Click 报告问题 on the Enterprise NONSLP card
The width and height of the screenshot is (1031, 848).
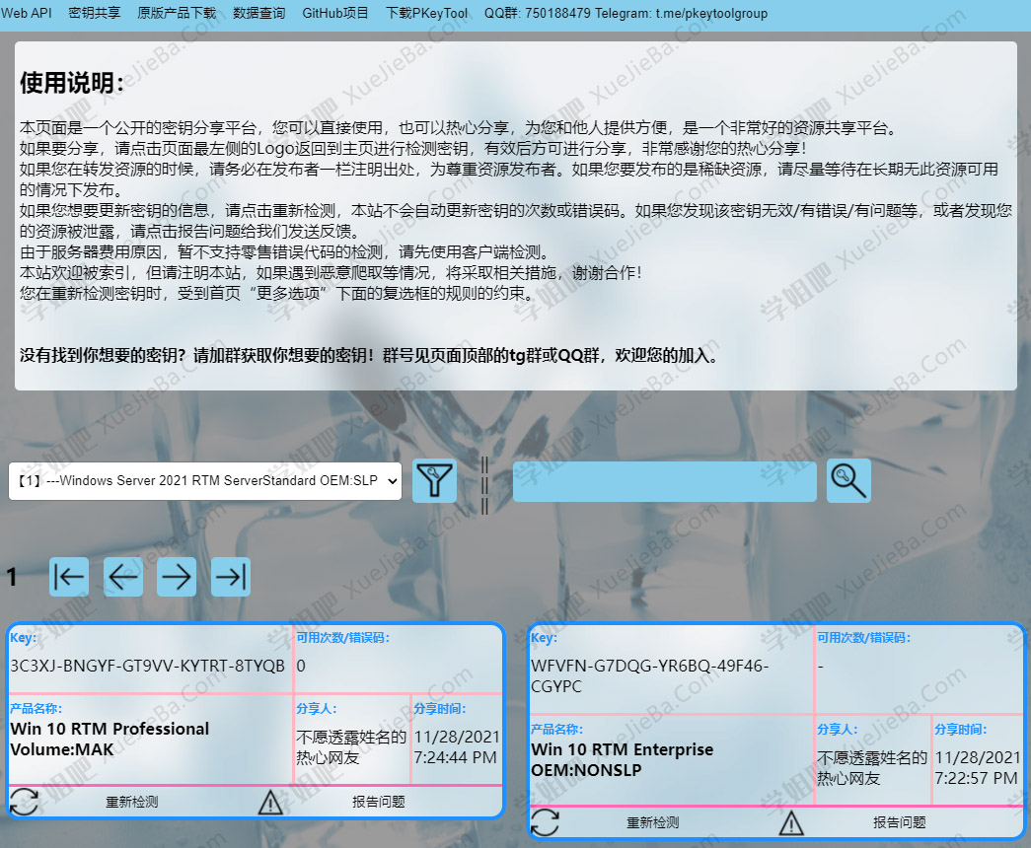900,823
